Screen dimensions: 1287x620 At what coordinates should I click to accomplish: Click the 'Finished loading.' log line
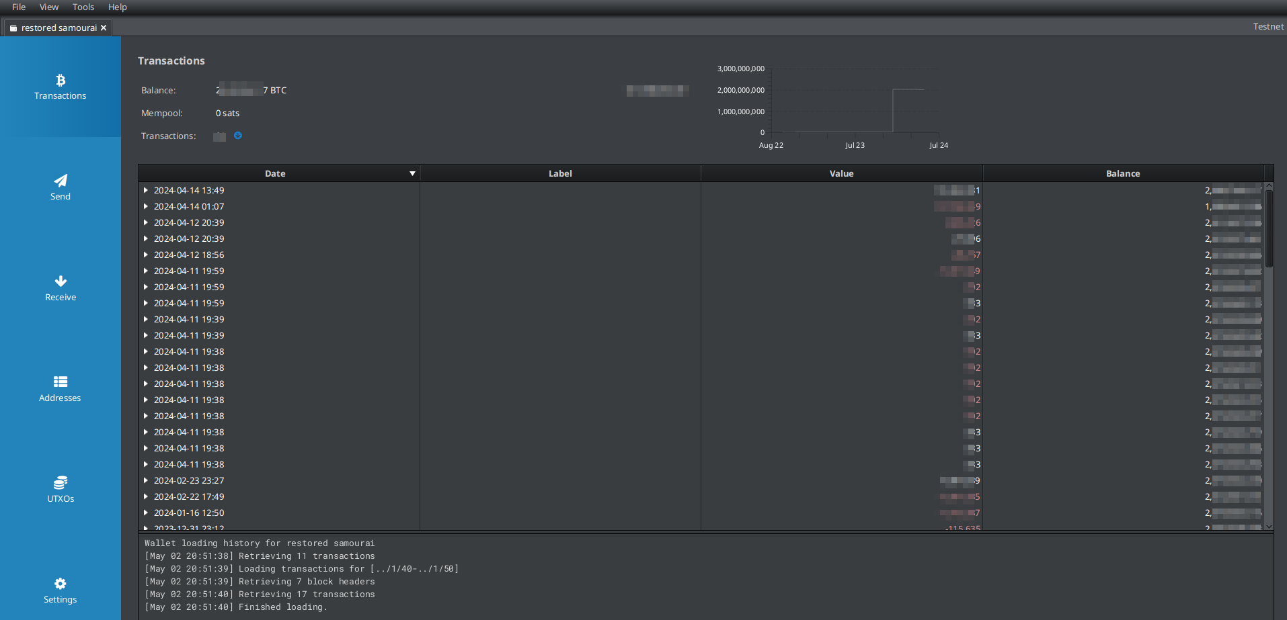(236, 607)
